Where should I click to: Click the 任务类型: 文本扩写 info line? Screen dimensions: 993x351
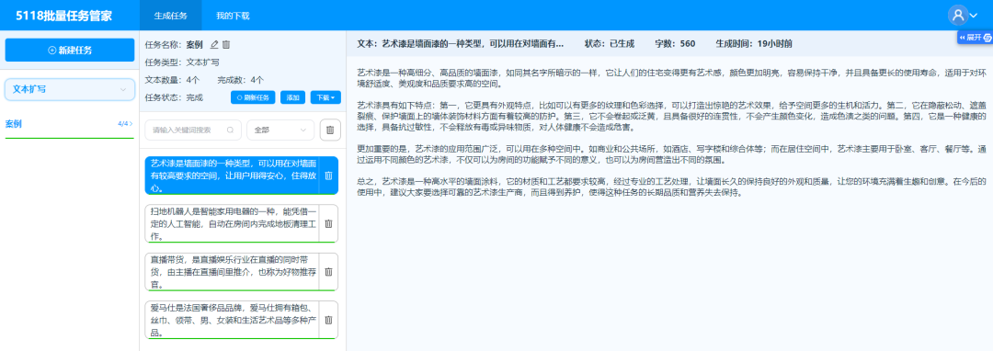tap(182, 62)
